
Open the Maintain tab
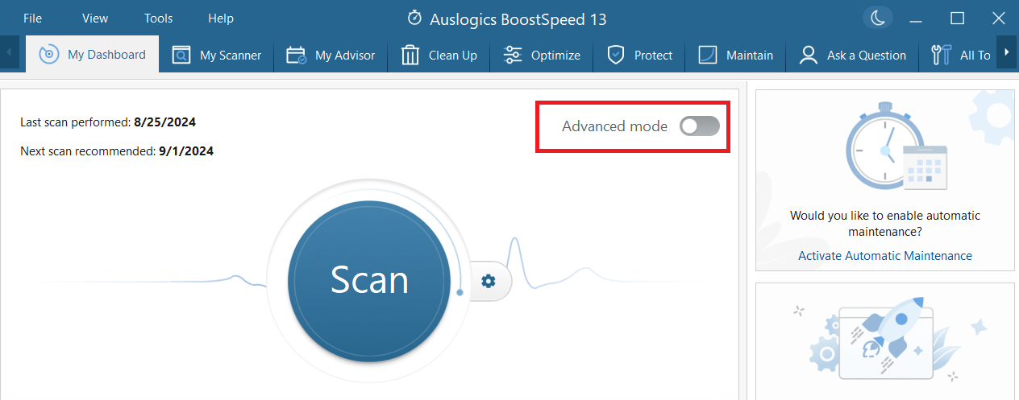click(735, 56)
